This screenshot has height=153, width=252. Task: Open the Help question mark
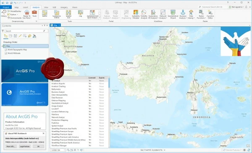point(228,3)
